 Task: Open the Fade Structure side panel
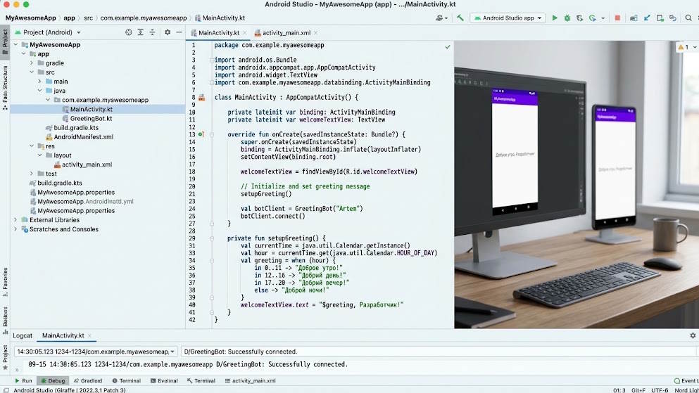point(5,88)
